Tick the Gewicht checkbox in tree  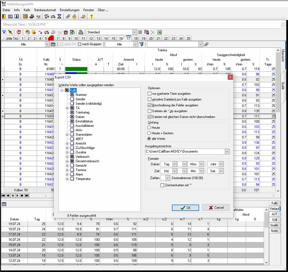72,166
